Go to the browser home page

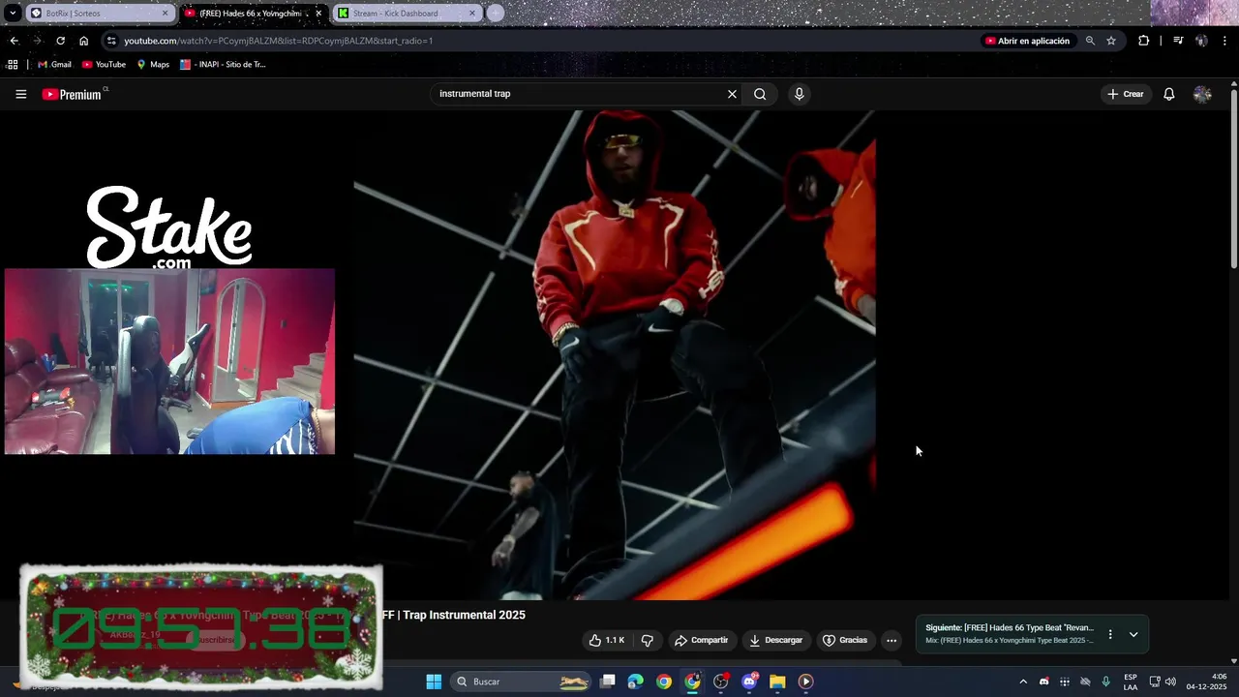83,41
